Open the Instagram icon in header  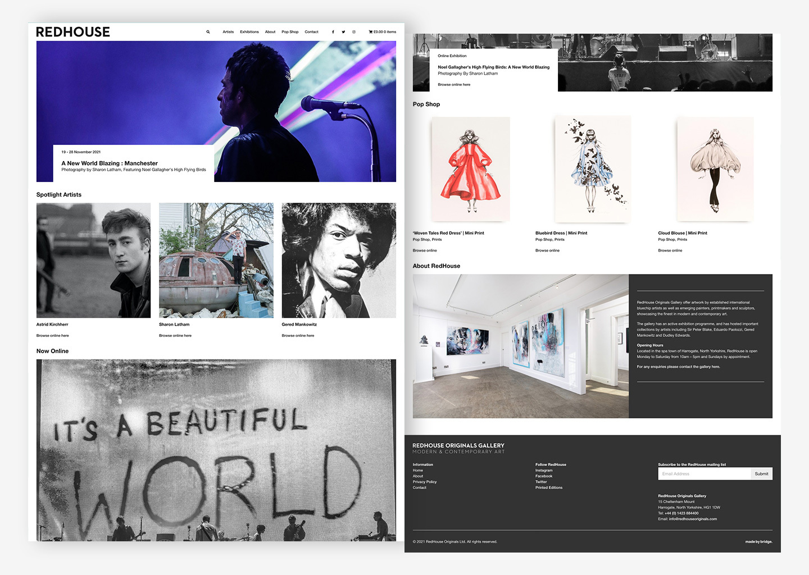pyautogui.click(x=354, y=32)
